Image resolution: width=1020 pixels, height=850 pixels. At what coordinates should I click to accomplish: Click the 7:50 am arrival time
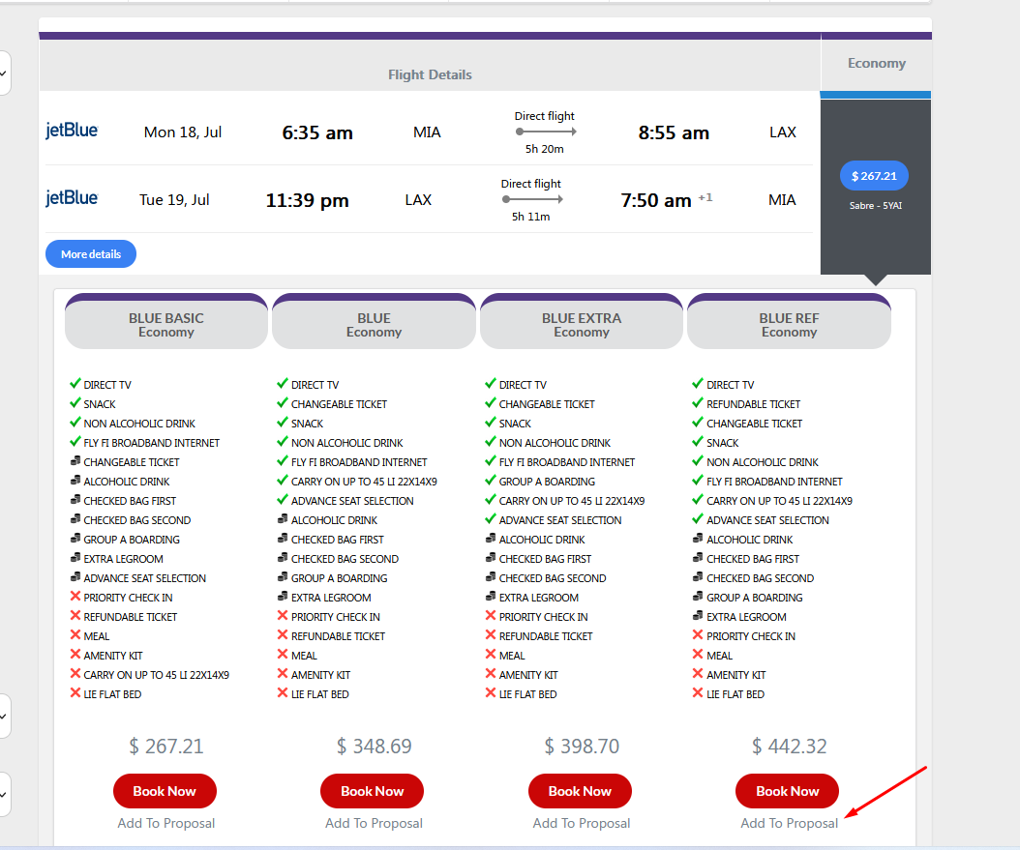coord(656,200)
